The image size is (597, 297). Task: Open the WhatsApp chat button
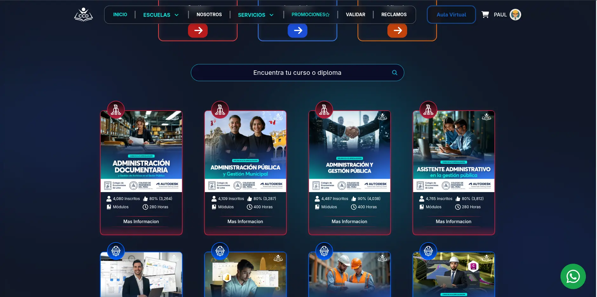573,276
